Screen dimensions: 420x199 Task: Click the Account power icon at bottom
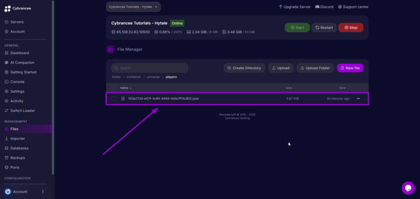coord(8,192)
